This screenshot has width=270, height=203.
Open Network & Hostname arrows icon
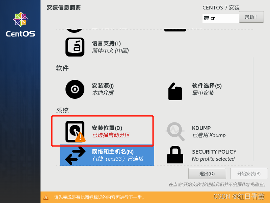pos(75,156)
